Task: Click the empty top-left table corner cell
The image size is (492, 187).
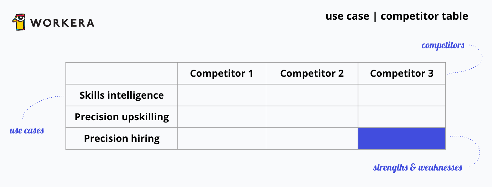Action: pyautogui.click(x=122, y=74)
